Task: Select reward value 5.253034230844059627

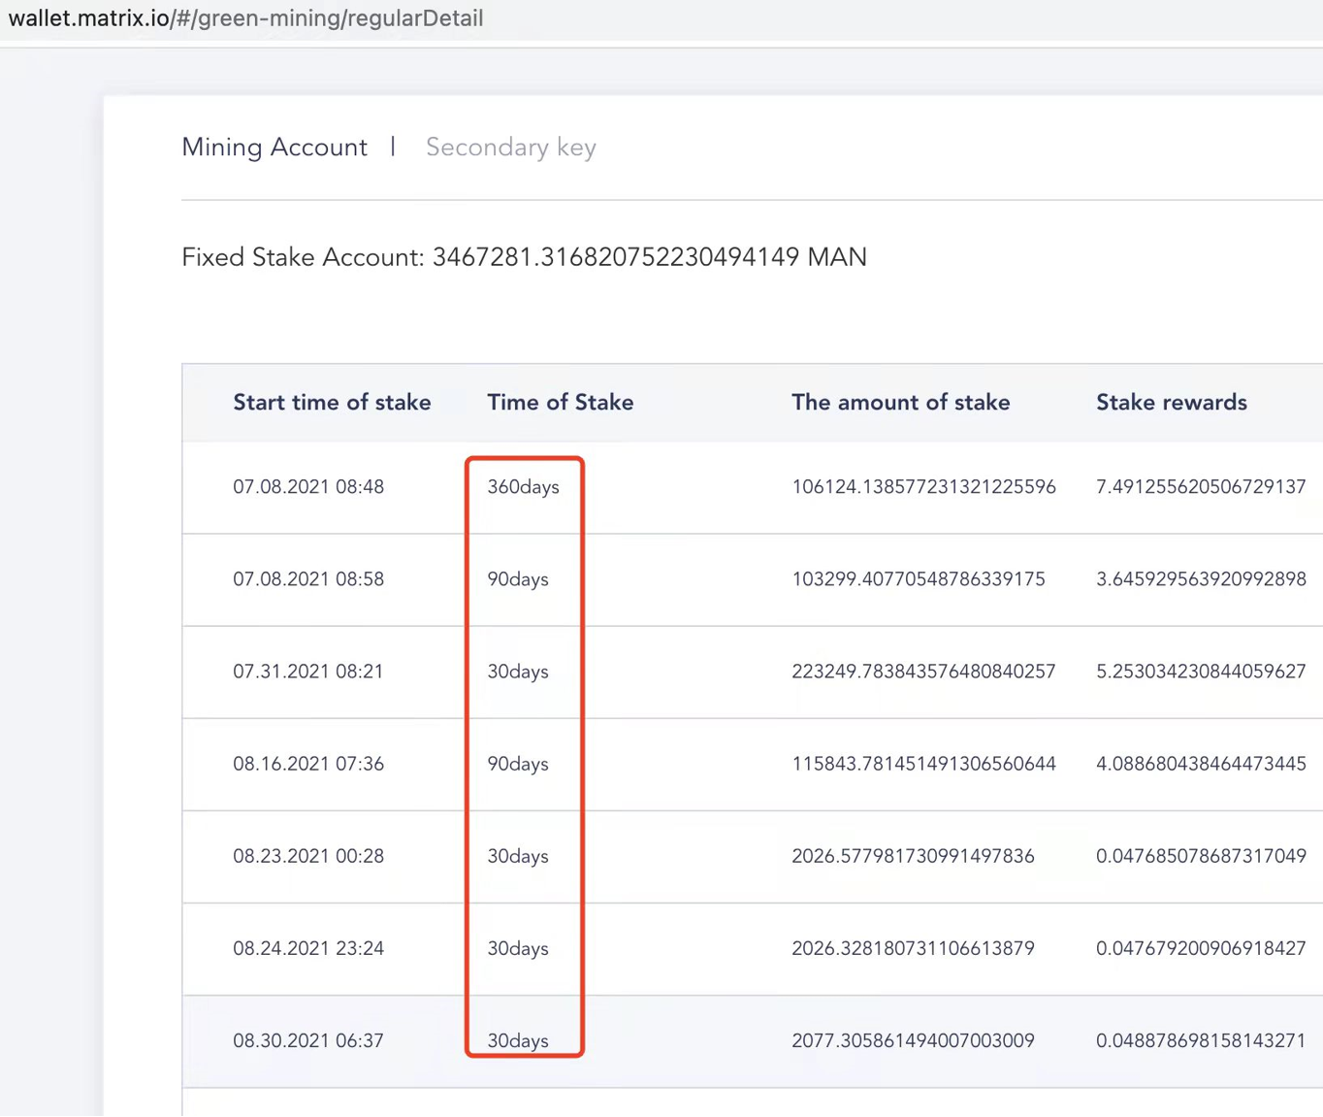Action: point(1201,672)
